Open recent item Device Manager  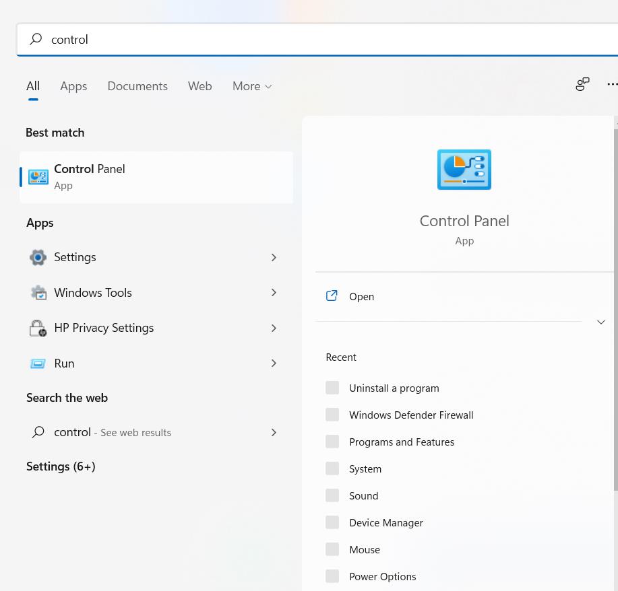tap(386, 523)
